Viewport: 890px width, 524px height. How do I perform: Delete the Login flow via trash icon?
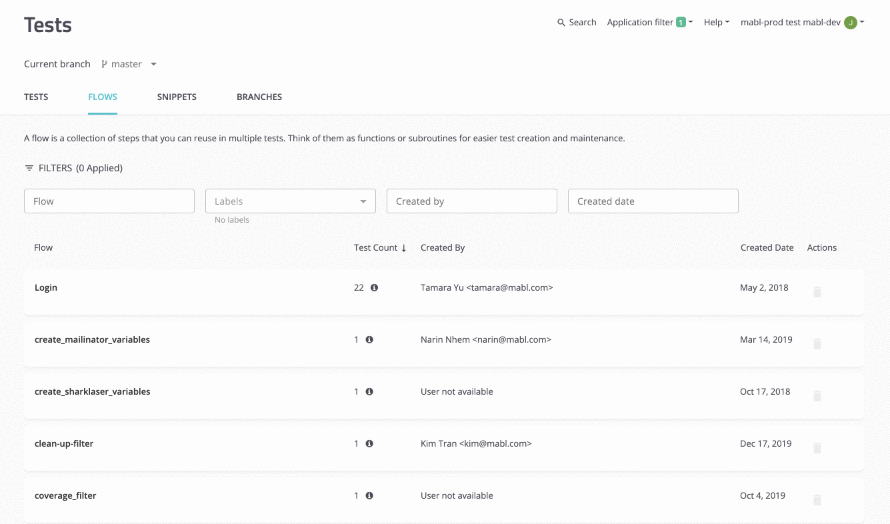(x=817, y=292)
